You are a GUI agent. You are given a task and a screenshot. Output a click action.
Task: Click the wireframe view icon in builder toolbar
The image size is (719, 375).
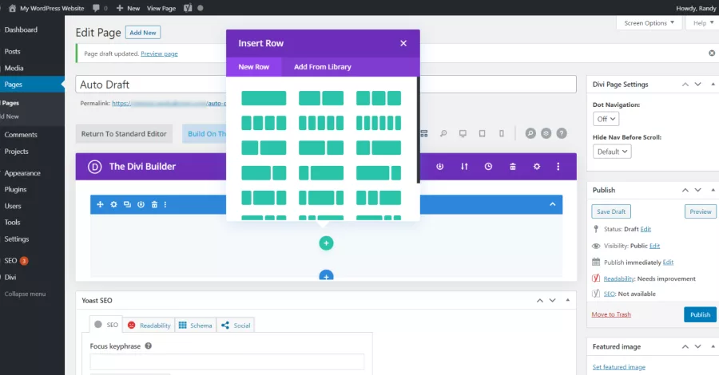[x=424, y=133]
